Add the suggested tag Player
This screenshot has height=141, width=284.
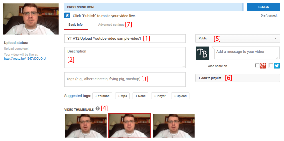(x=160, y=96)
